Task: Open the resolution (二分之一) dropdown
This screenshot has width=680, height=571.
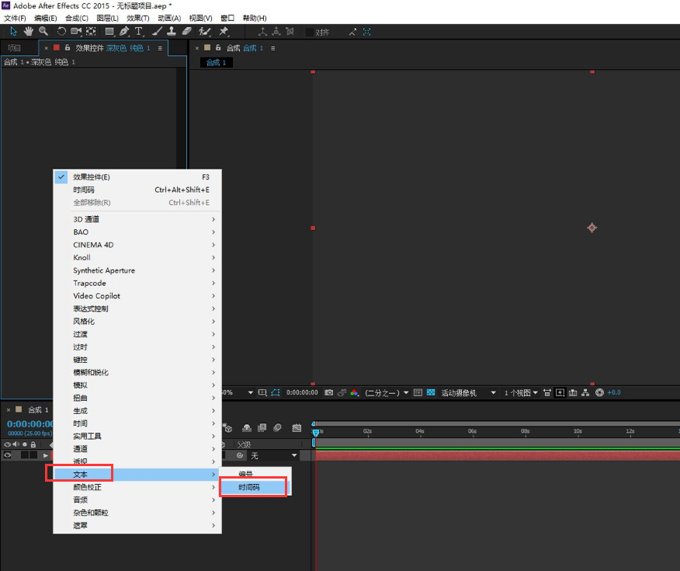Action: pyautogui.click(x=387, y=392)
